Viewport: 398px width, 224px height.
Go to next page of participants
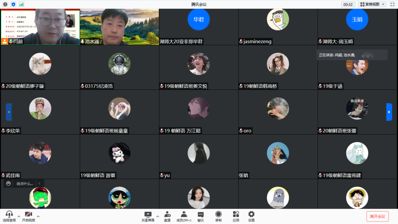(x=389, y=112)
